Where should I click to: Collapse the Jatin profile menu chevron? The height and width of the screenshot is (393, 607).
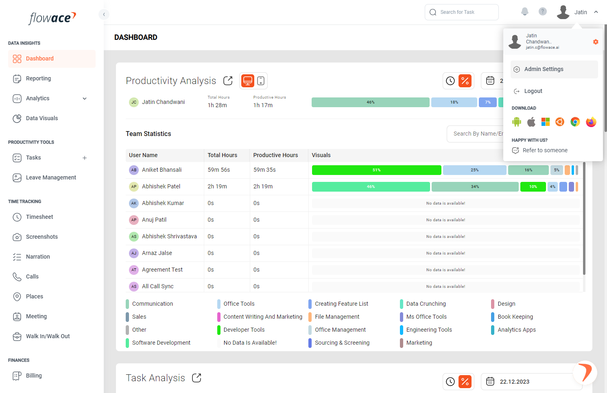(596, 12)
